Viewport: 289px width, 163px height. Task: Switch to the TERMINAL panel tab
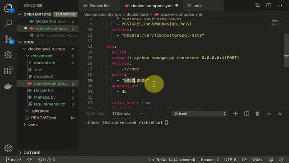pos(121,114)
